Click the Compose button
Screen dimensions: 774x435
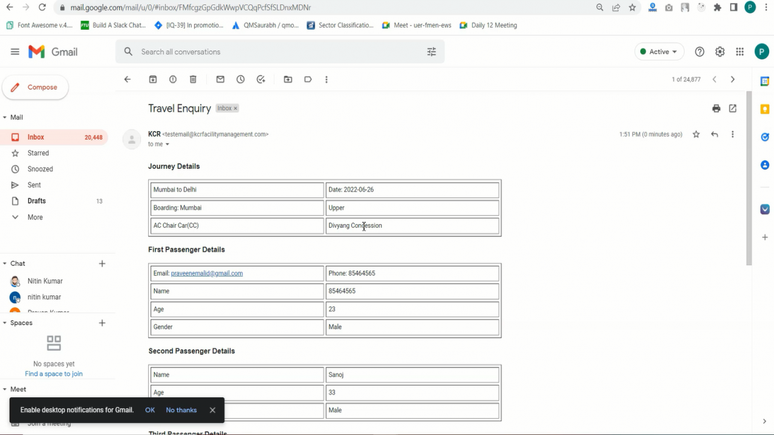tap(35, 88)
